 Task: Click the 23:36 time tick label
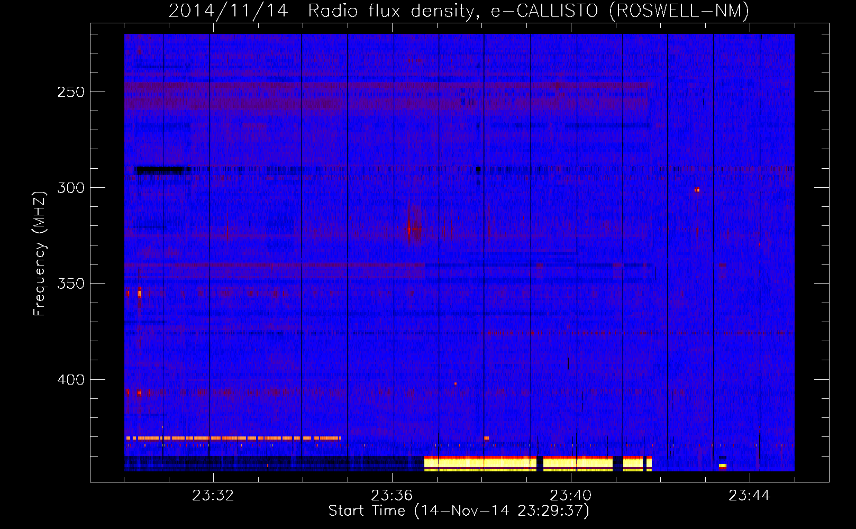pos(391,496)
